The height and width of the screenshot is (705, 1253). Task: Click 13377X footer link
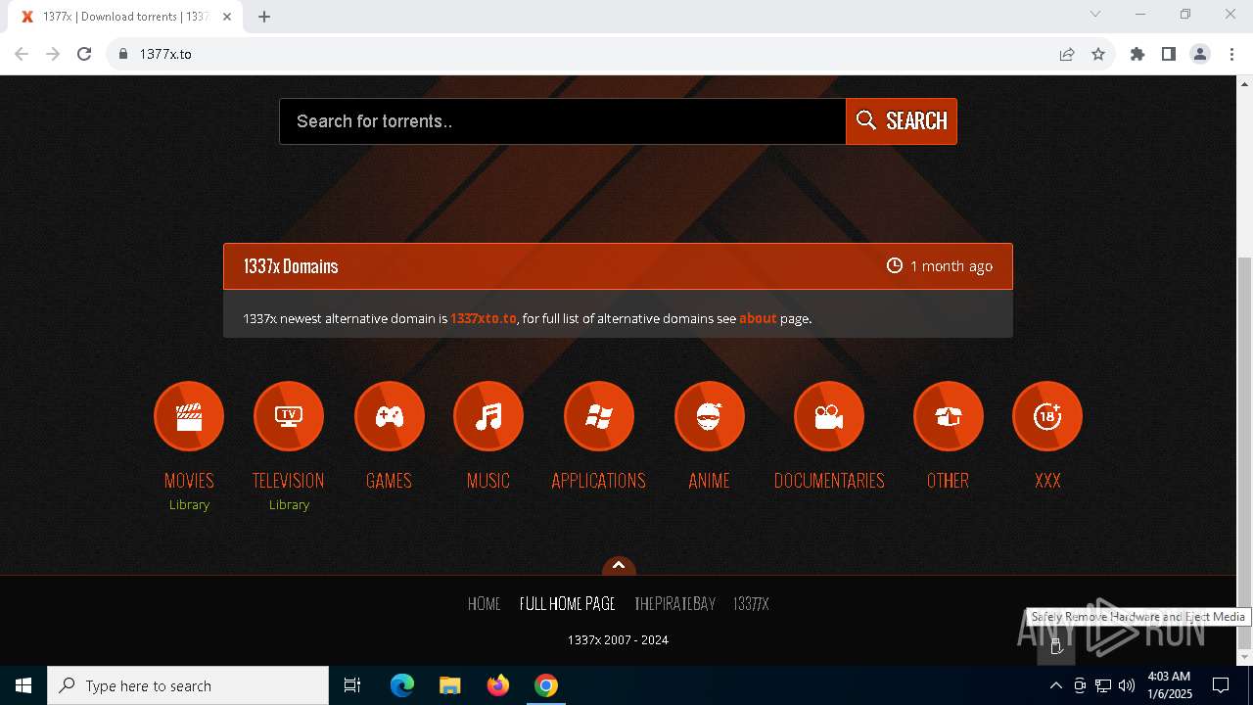751,604
